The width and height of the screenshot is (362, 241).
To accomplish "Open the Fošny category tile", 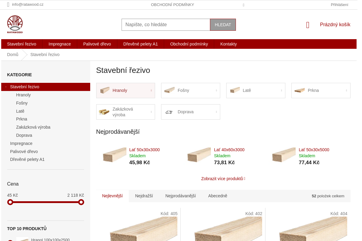I will click(x=191, y=90).
